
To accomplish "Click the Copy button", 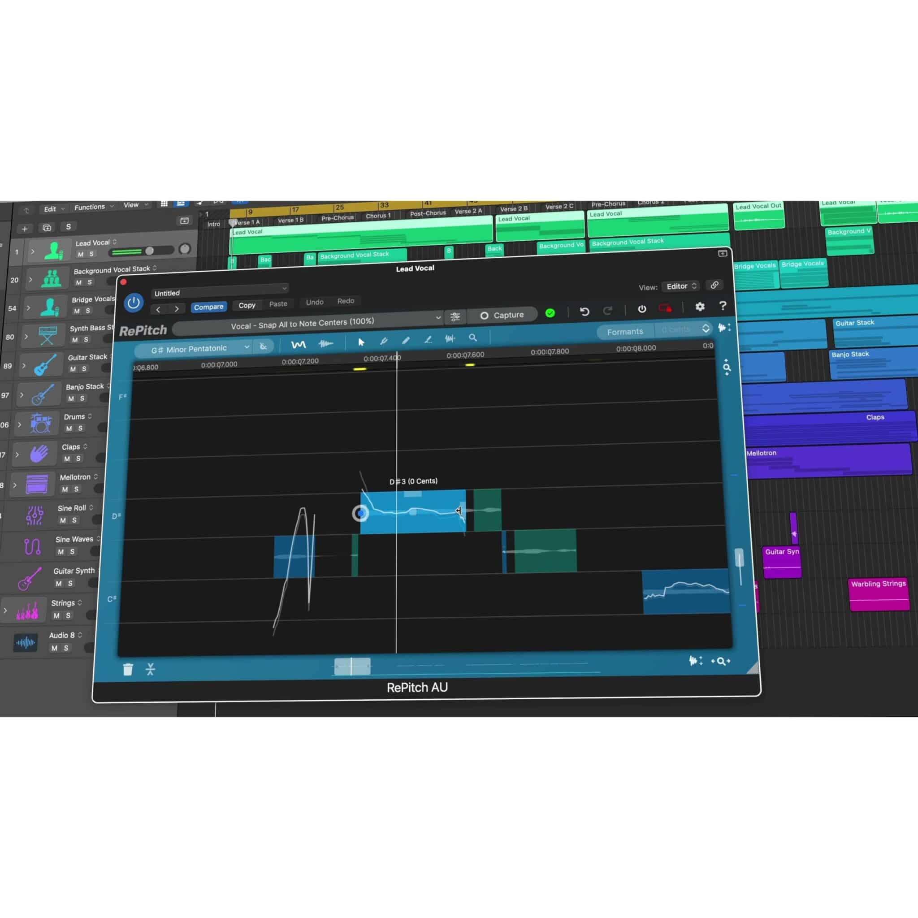I will 247,306.
